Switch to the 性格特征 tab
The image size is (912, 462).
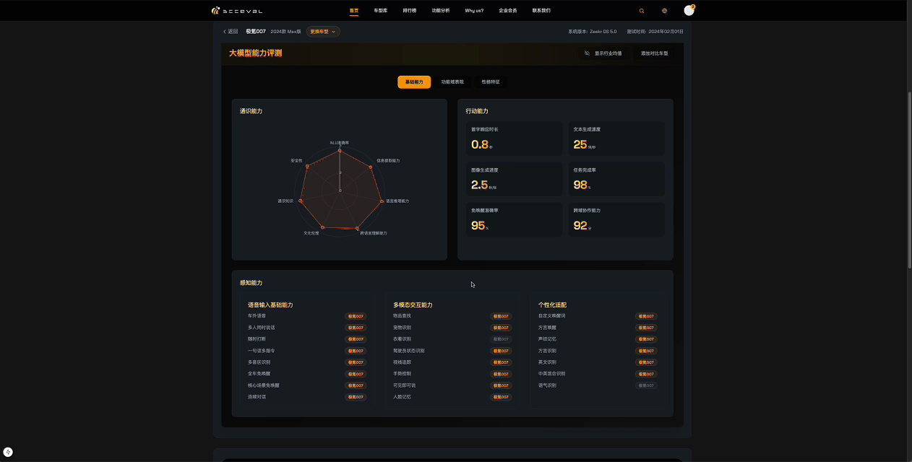(491, 82)
